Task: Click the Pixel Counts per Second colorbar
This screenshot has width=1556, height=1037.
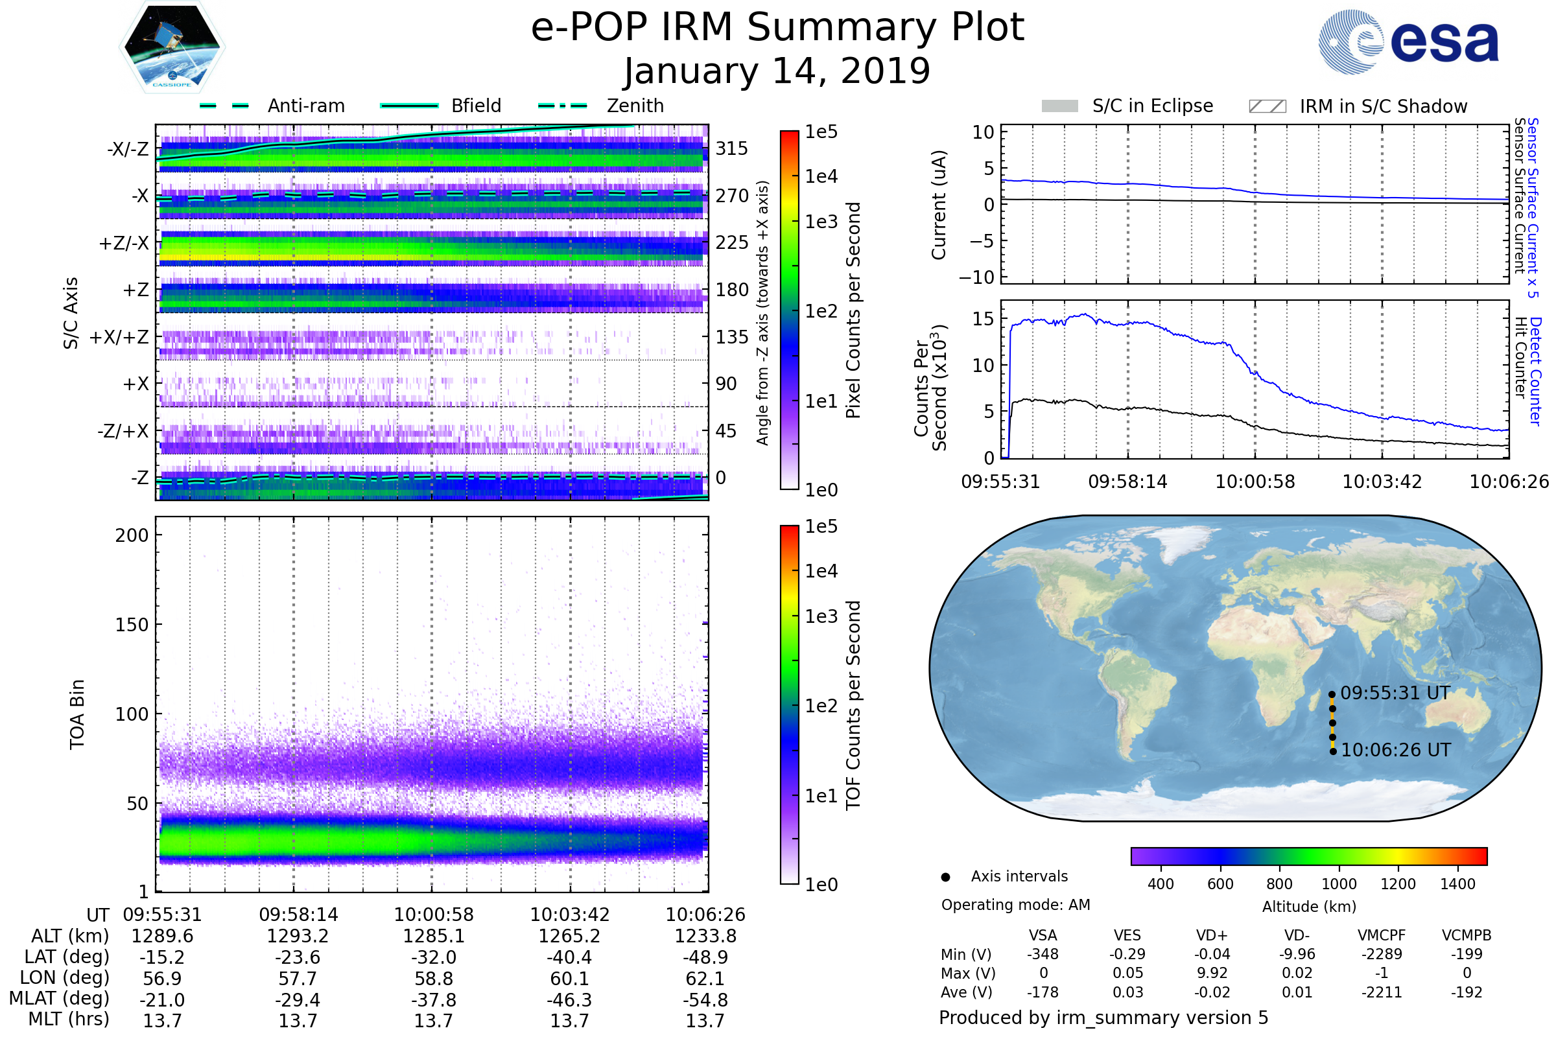Action: click(x=790, y=310)
